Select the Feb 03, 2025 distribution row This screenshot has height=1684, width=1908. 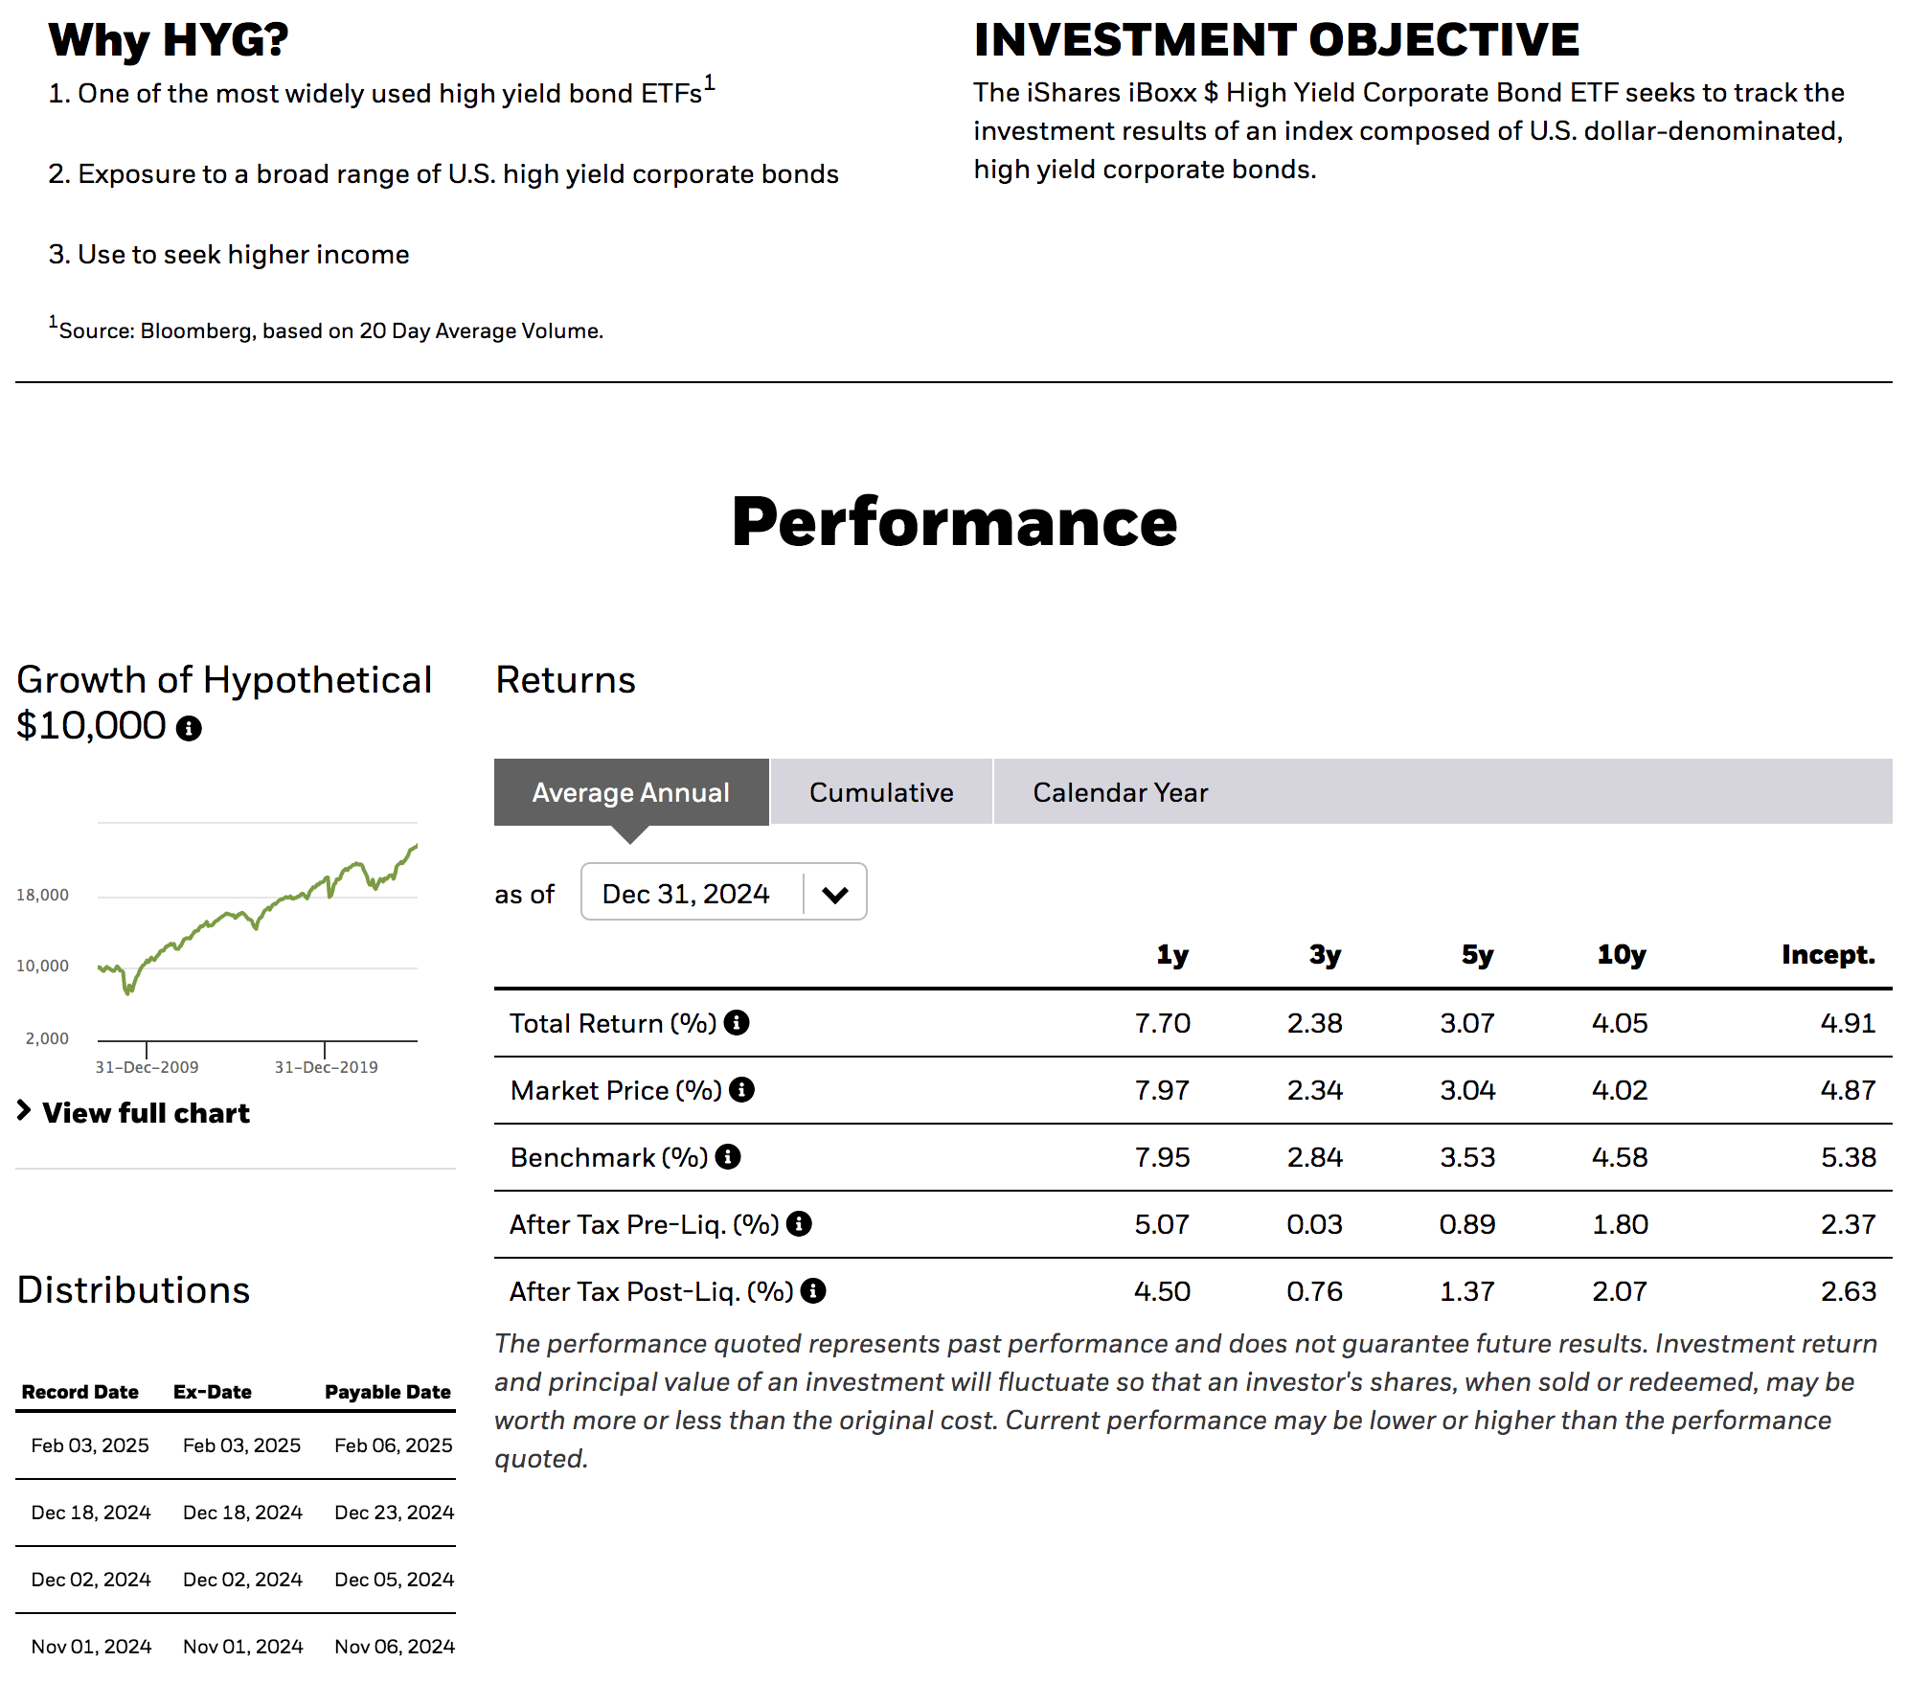pyautogui.click(x=239, y=1445)
